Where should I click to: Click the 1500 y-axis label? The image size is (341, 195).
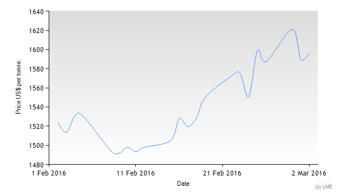[x=36, y=146]
